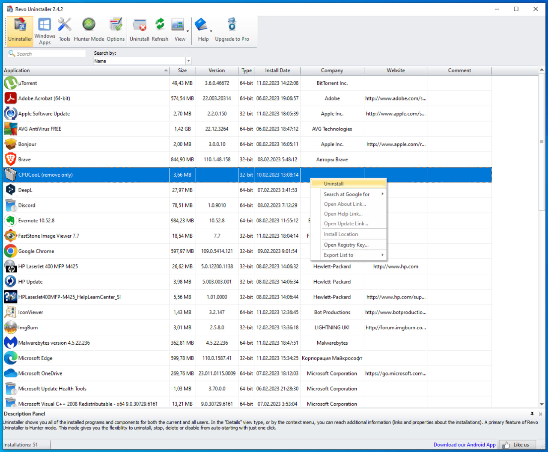Click the thumbs-up Like us icon
Viewport: 548px width, 452px height.
pyautogui.click(x=506, y=445)
